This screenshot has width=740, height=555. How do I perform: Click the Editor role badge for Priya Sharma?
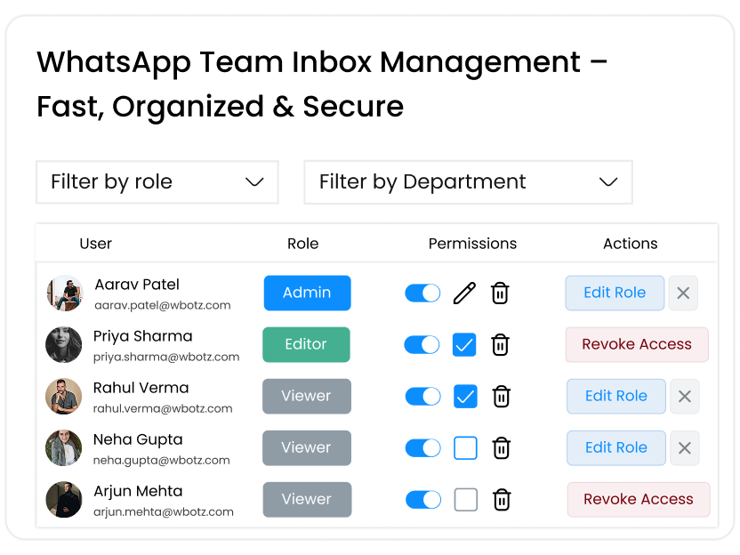pos(306,344)
